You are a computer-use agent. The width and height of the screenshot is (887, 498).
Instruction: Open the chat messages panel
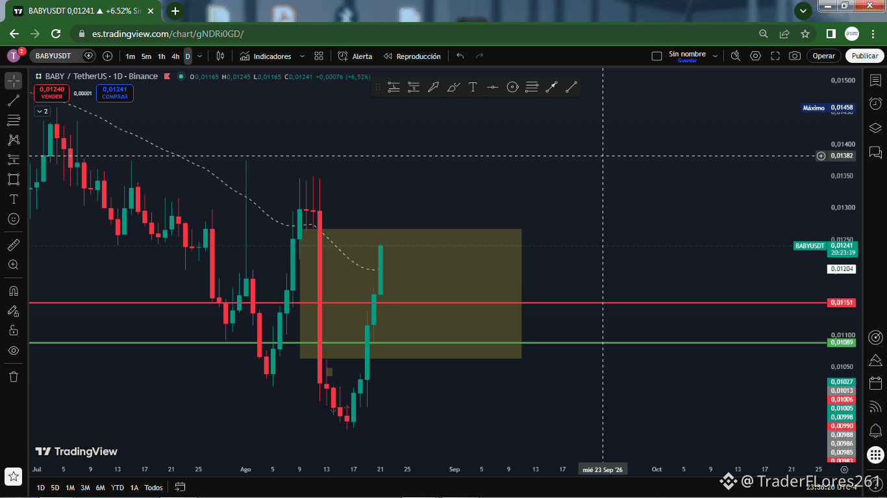(x=875, y=152)
